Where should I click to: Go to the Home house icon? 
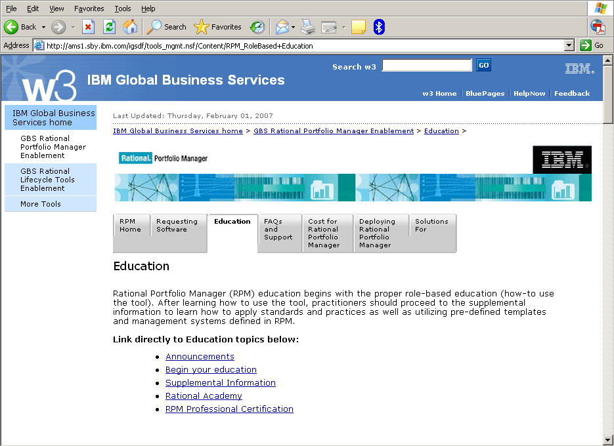coord(130,27)
